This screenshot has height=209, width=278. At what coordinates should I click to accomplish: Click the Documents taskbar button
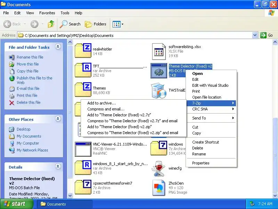[x=65, y=204]
